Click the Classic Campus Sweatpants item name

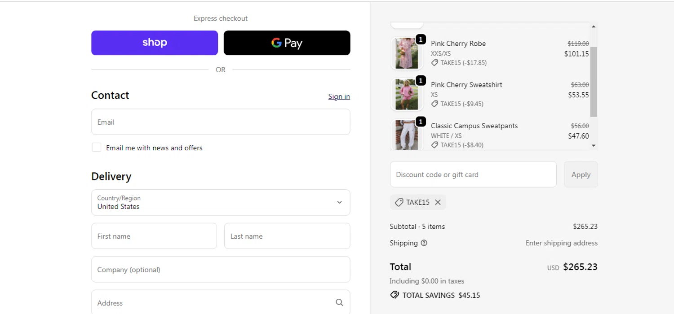pos(474,126)
